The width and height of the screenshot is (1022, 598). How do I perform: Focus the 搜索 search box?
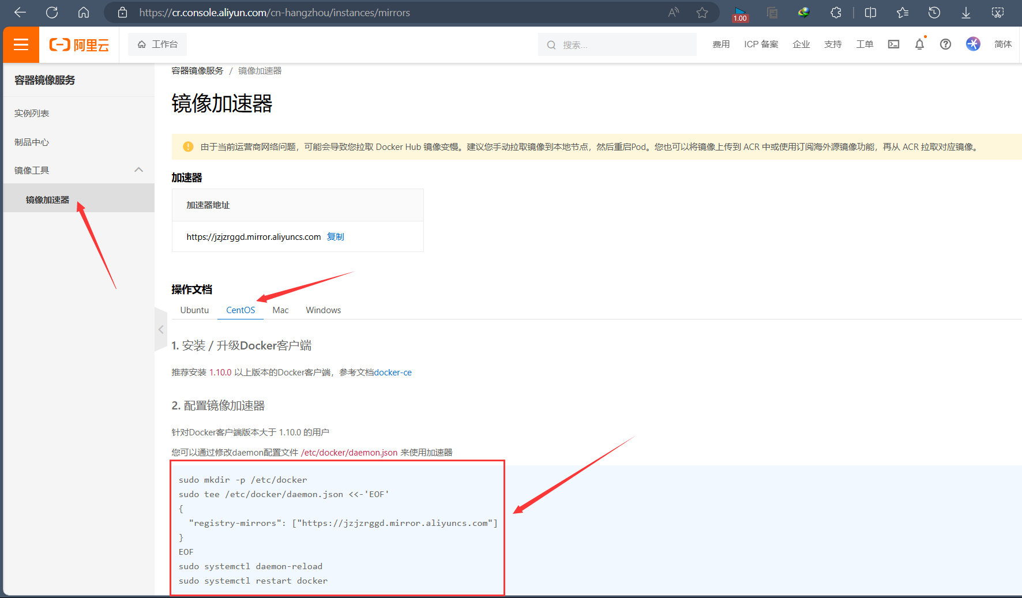pos(617,44)
